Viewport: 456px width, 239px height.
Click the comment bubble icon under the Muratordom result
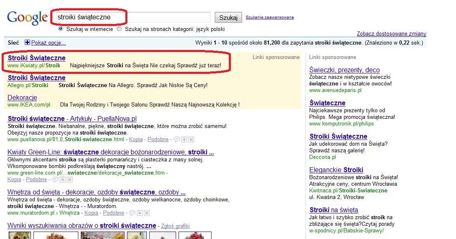point(132,213)
